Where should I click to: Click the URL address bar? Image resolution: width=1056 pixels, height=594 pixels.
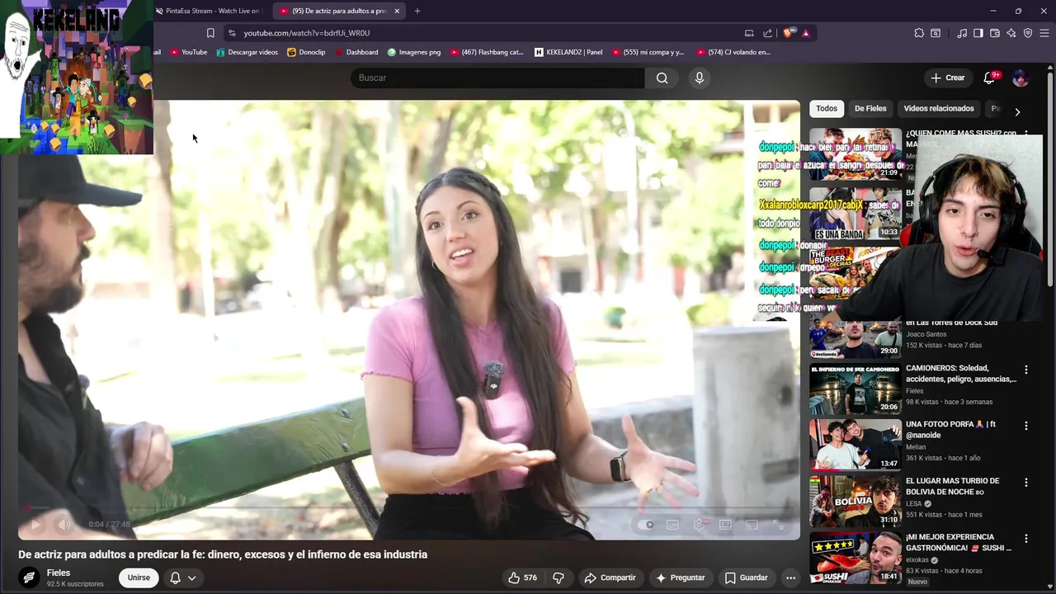point(487,33)
